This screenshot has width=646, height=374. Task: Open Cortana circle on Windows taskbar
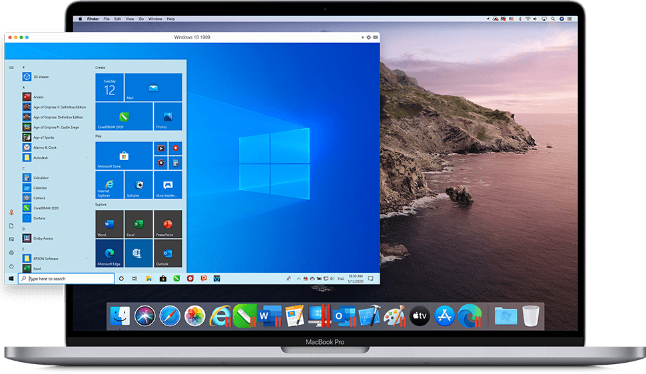(121, 278)
